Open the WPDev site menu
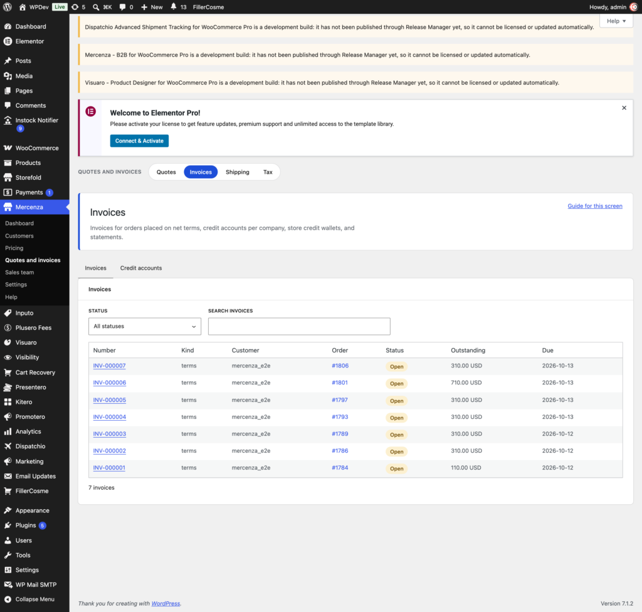This screenshot has height=612, width=642. tap(34, 7)
